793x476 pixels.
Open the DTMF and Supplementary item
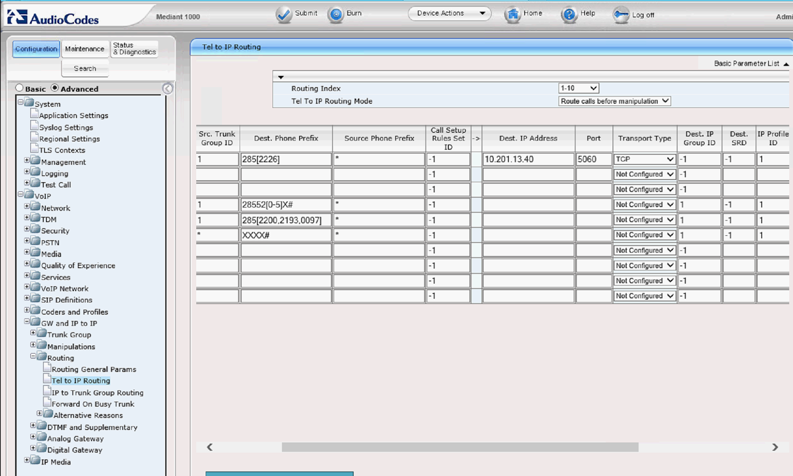[x=92, y=427]
